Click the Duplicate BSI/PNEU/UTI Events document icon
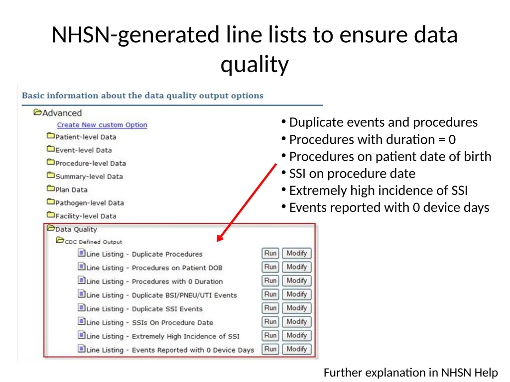 point(82,293)
